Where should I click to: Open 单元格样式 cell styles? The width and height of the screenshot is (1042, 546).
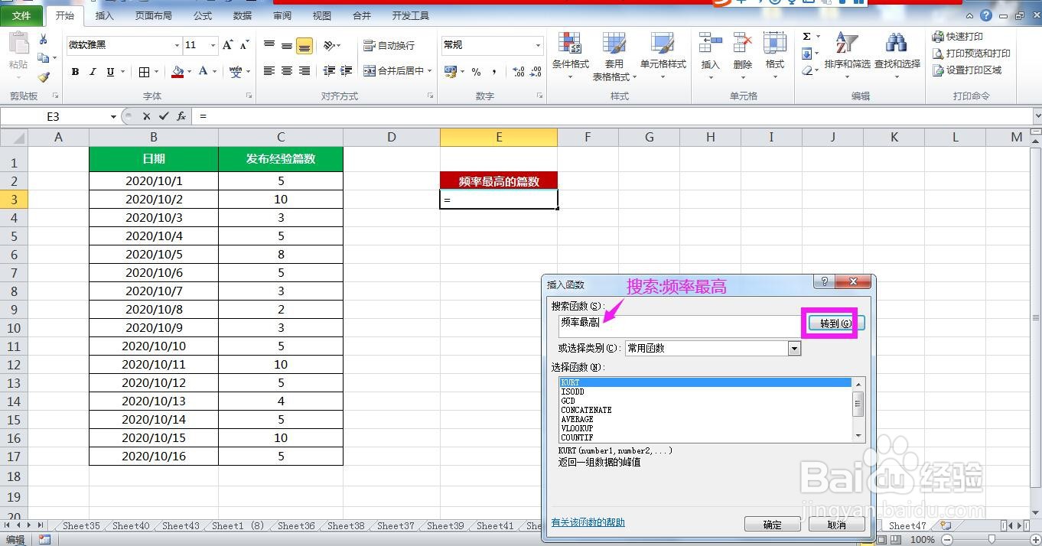pos(663,56)
